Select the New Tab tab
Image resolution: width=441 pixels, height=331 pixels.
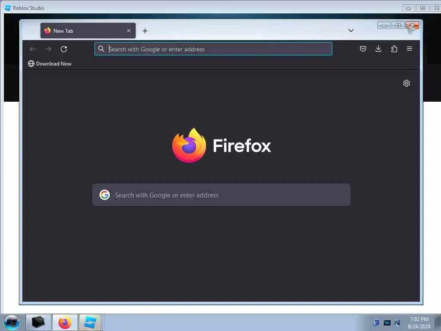[x=88, y=31]
